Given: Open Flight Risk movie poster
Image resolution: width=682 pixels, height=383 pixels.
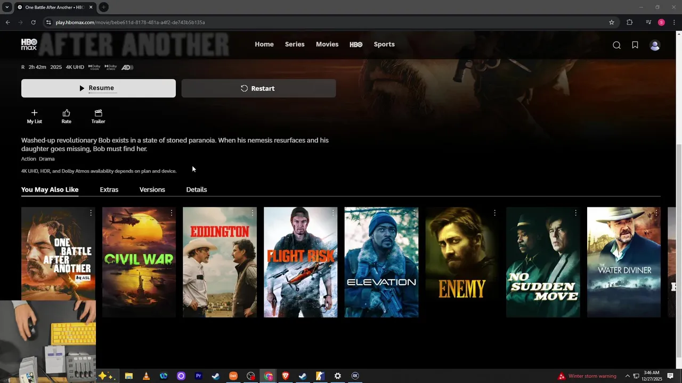Looking at the screenshot, I should pos(301,262).
